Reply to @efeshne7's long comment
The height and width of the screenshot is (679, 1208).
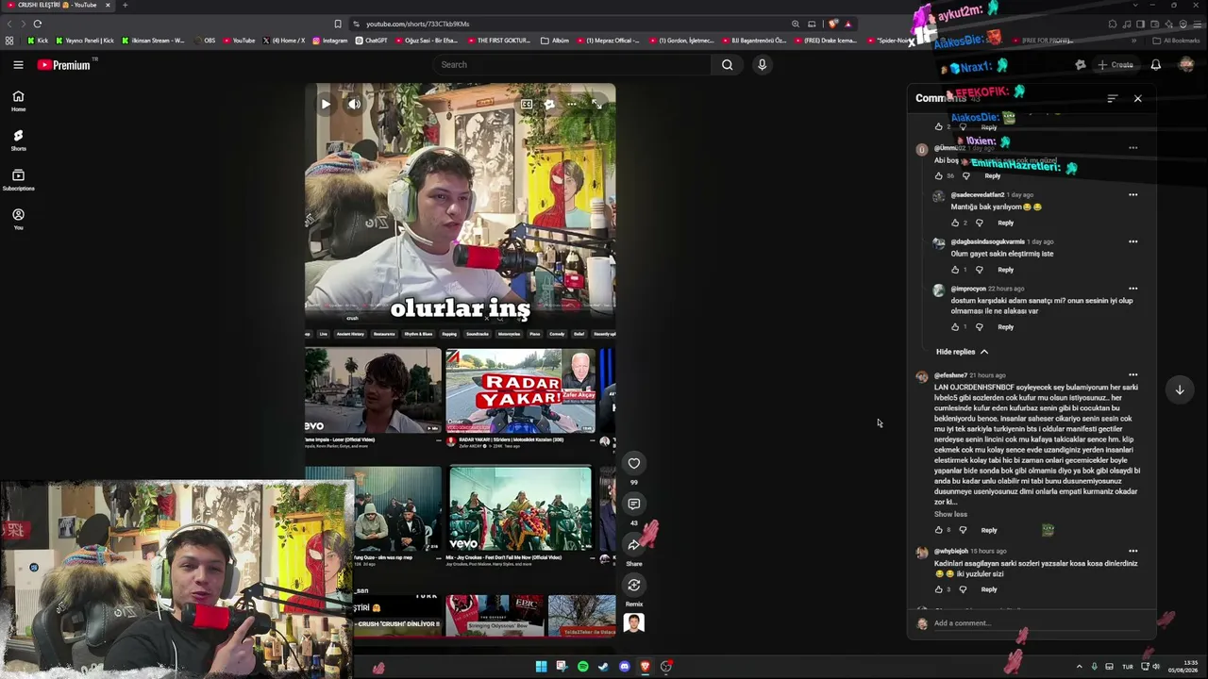click(989, 530)
